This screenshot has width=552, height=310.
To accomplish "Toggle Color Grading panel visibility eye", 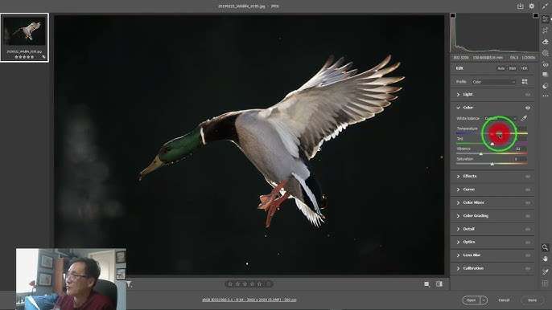I will click(527, 216).
